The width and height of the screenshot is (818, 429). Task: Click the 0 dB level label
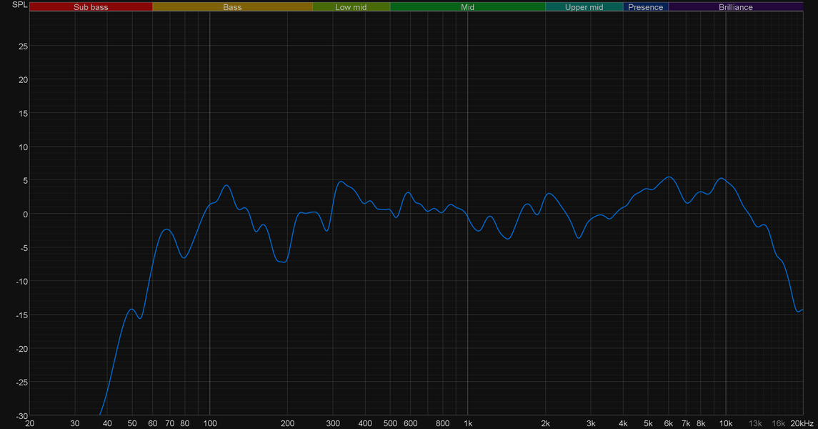pyautogui.click(x=25, y=214)
